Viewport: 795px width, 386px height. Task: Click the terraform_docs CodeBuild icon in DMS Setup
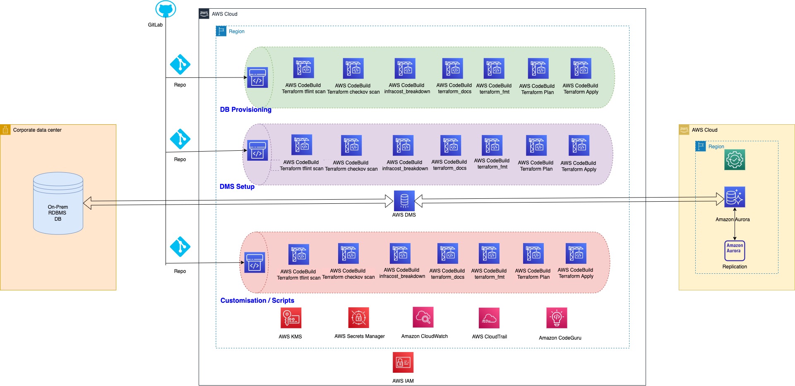[451, 145]
